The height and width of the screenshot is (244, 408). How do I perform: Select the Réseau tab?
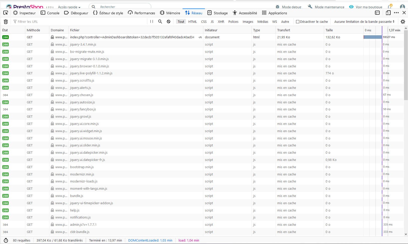click(x=194, y=13)
